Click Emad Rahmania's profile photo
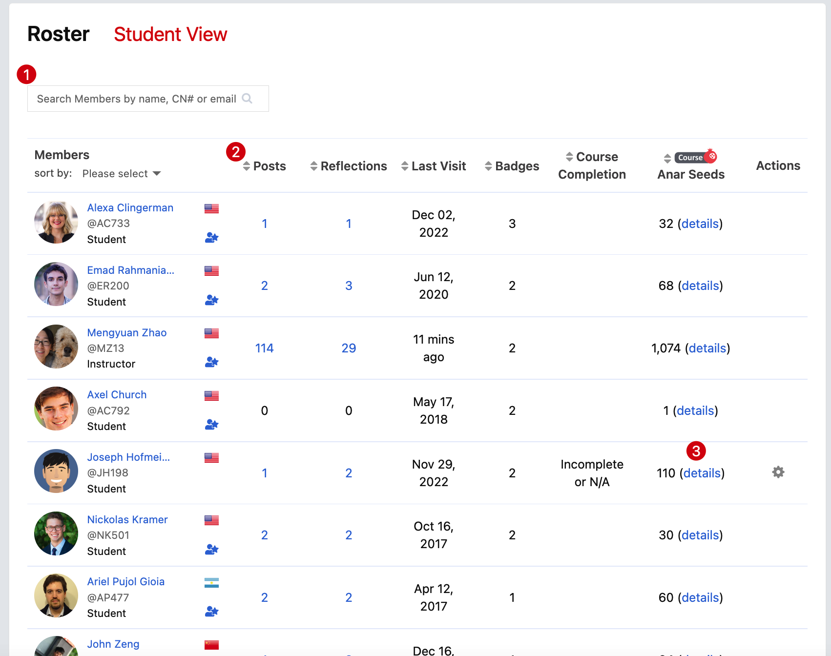The image size is (831, 656). (56, 284)
